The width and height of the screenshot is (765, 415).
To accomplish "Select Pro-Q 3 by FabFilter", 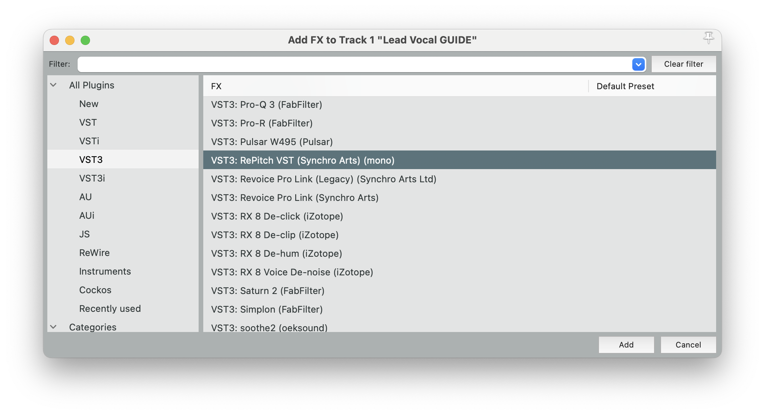I will pyautogui.click(x=267, y=105).
